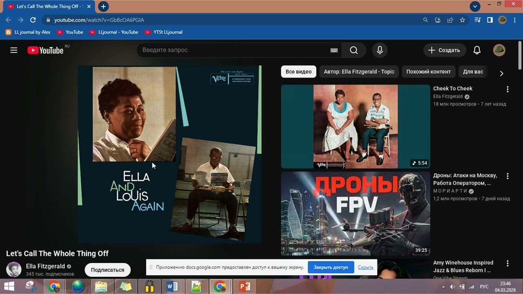Open YouTube bookmark in bookmarks bar
The height and width of the screenshot is (294, 523).
pos(70,32)
